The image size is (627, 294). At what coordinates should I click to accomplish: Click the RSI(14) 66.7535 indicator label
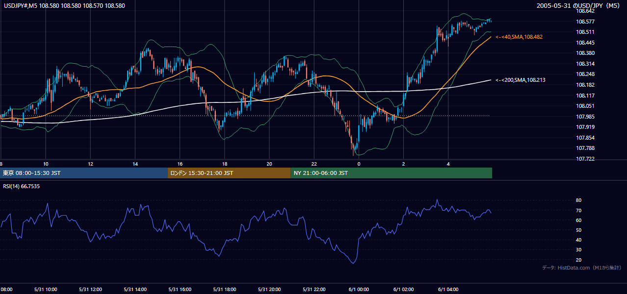(x=22, y=186)
